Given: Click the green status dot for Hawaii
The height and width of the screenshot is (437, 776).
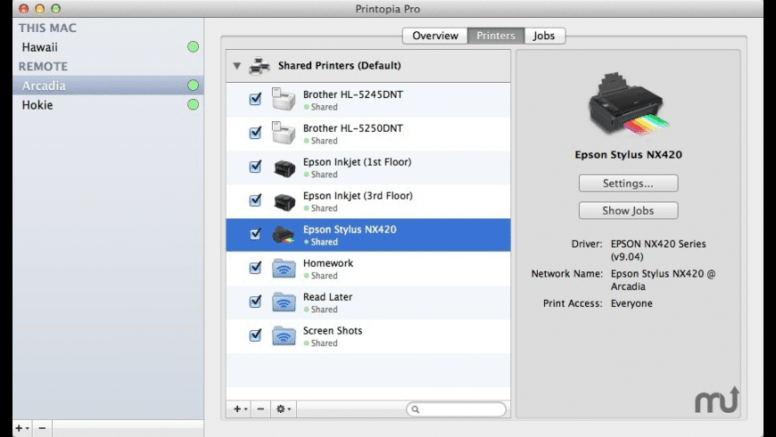Looking at the screenshot, I should click(193, 47).
